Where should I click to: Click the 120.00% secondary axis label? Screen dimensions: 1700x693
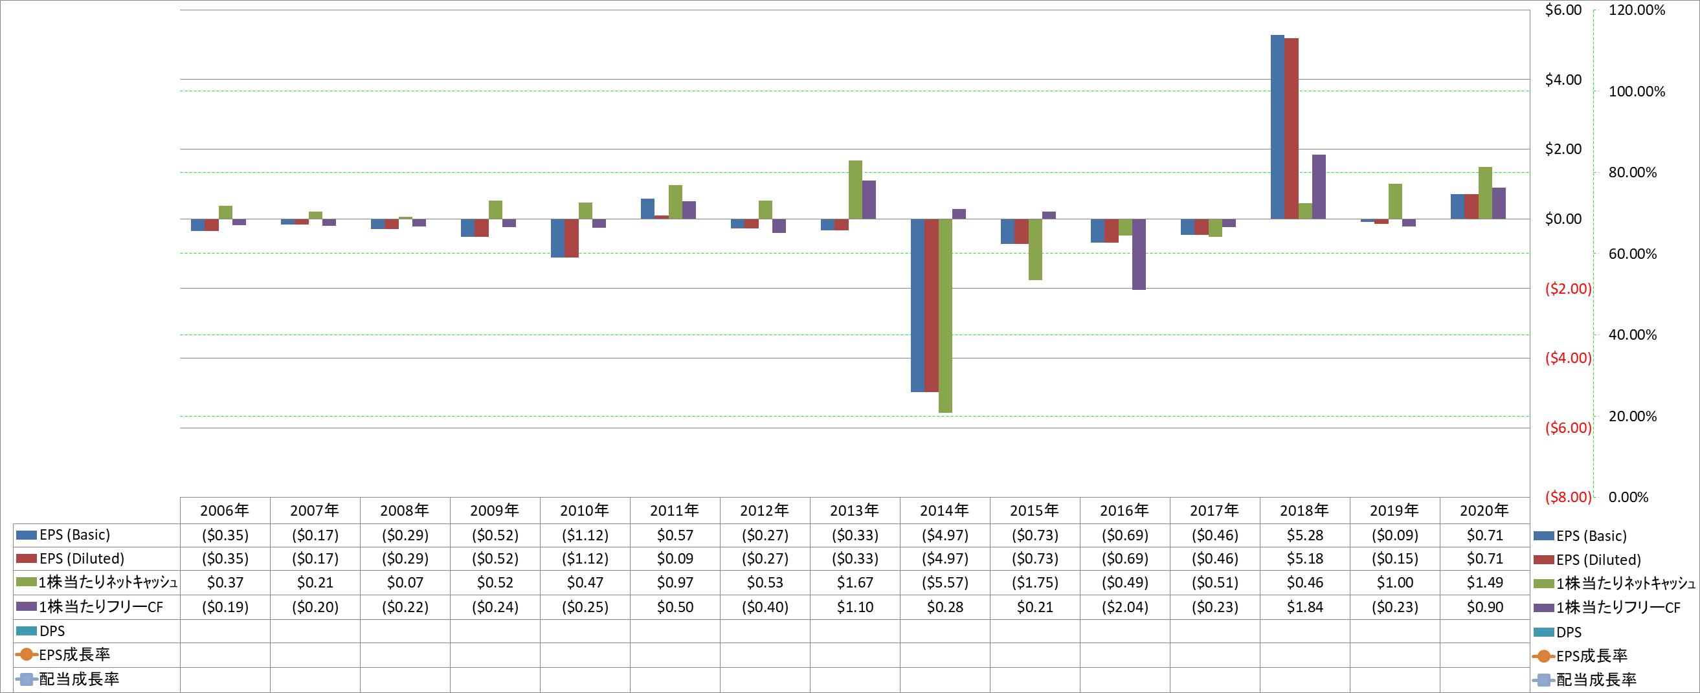(x=1637, y=10)
